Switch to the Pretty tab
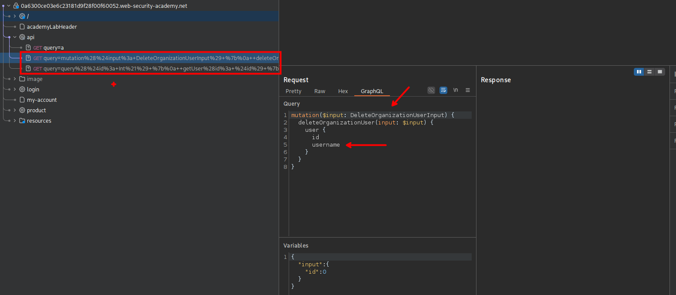 click(293, 91)
